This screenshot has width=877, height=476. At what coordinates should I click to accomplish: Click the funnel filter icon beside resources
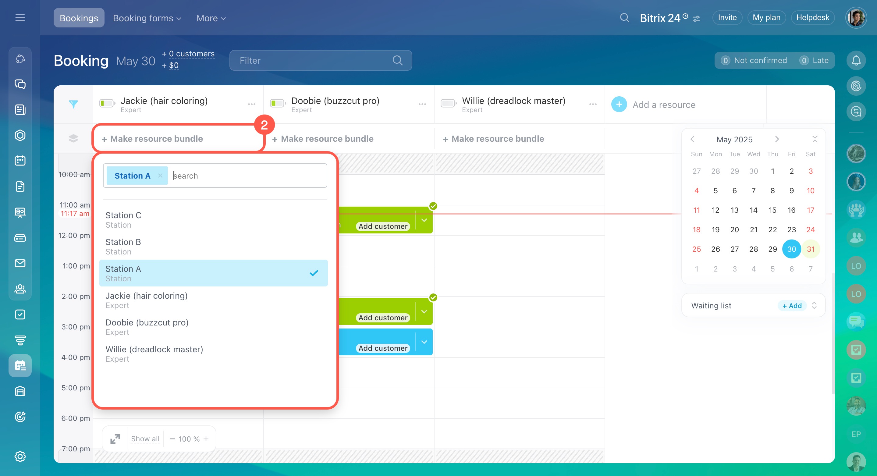point(73,104)
